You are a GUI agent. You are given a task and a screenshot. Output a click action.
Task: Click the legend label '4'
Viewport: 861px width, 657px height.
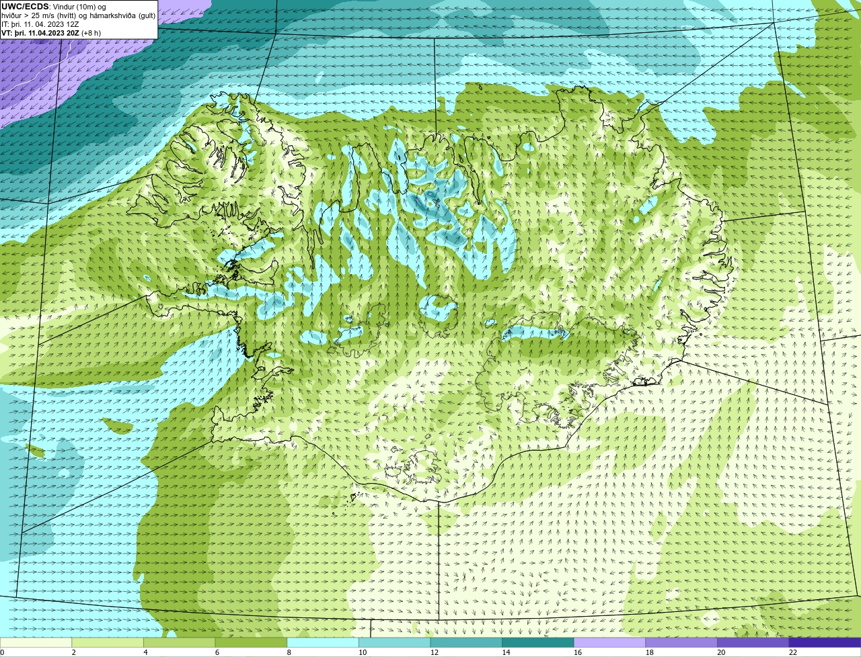pyautogui.click(x=145, y=652)
